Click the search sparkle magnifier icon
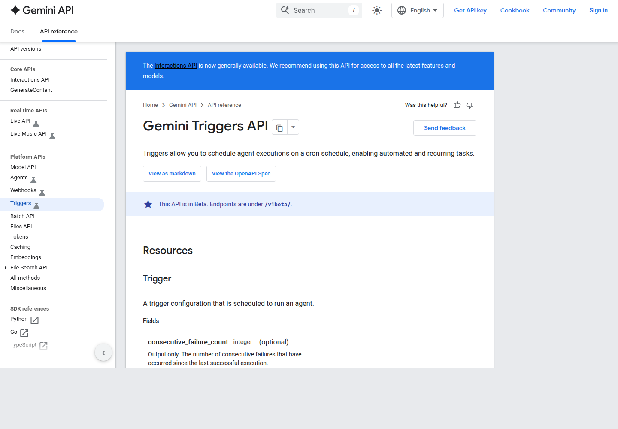This screenshot has height=429, width=618. pos(285,10)
